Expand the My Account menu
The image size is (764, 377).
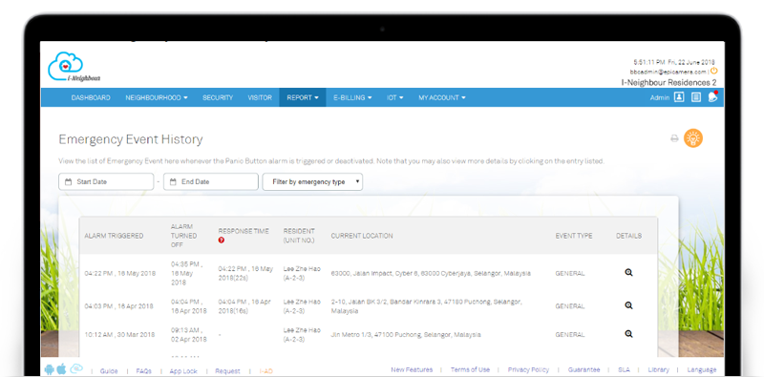point(442,97)
